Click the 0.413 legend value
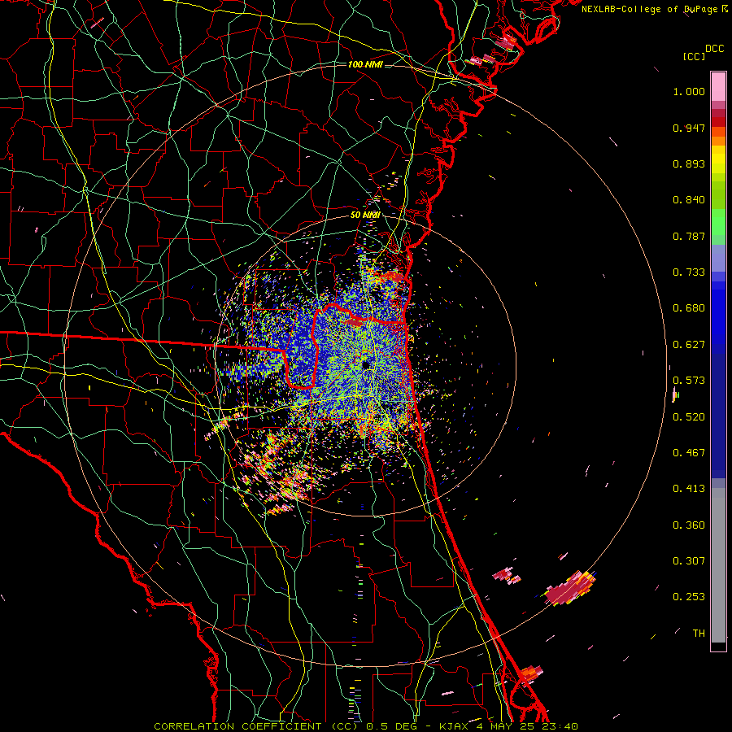The image size is (732, 732). pos(689,489)
